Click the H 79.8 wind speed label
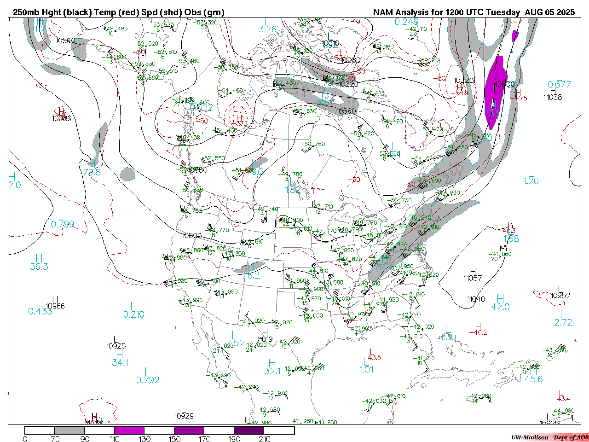Image resolution: width=589 pixels, height=442 pixels. tap(92, 169)
